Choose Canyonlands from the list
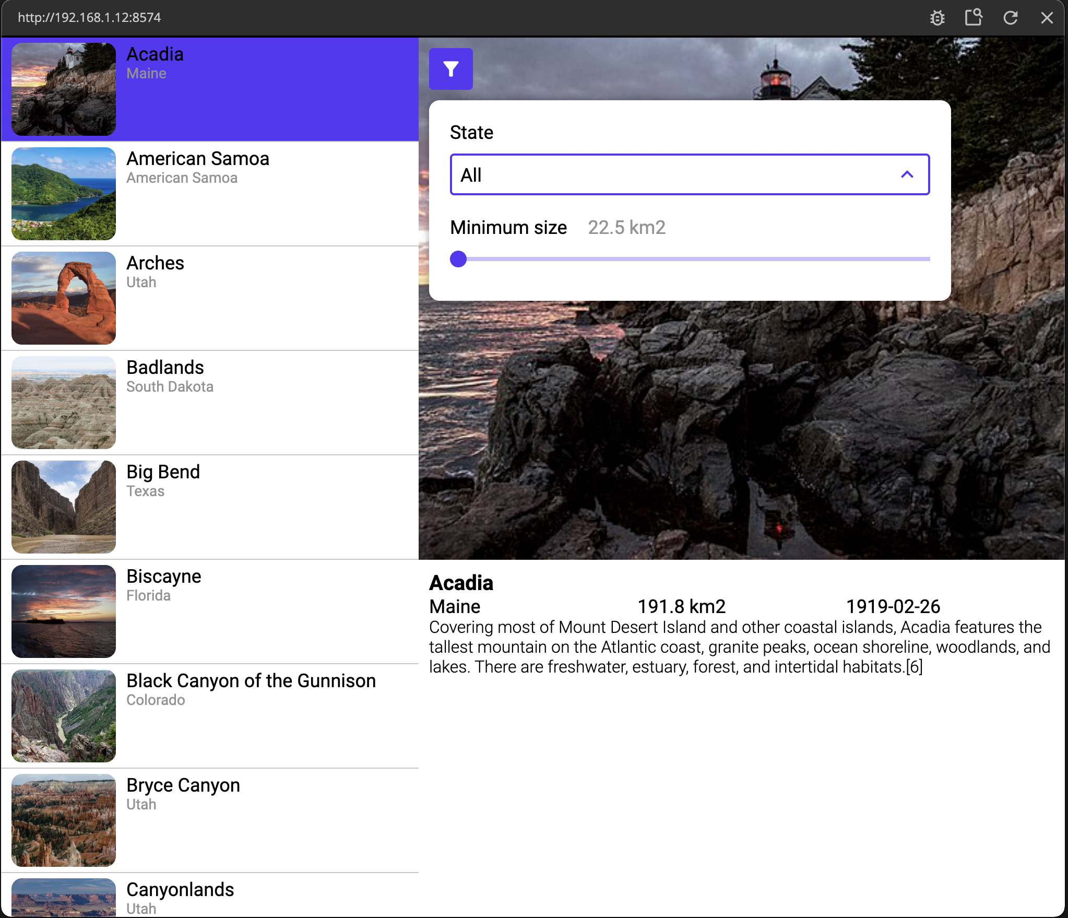The image size is (1068, 918). 210,895
